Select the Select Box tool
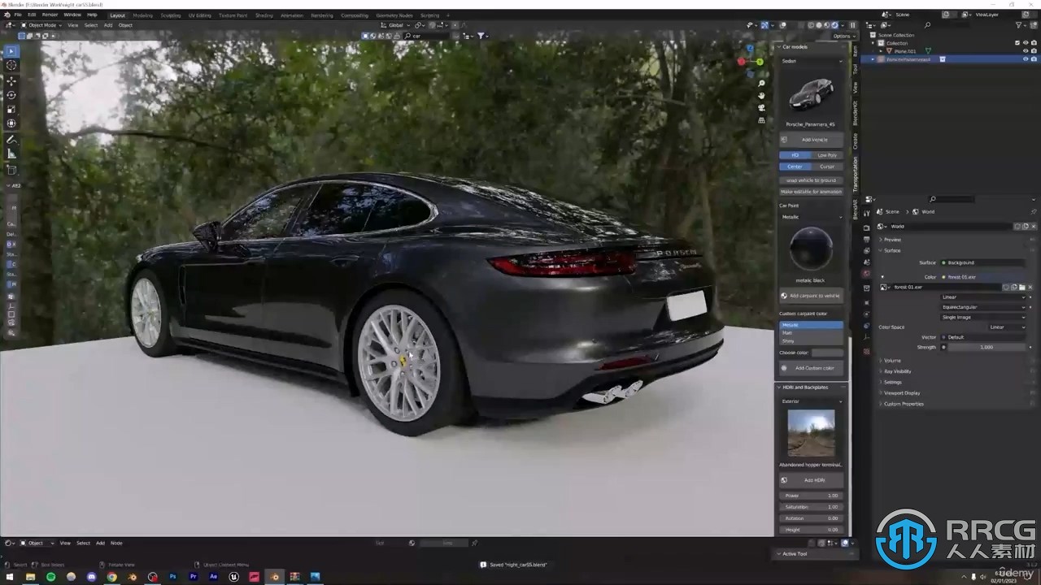Screen dimensions: 1041x585 (x=11, y=50)
